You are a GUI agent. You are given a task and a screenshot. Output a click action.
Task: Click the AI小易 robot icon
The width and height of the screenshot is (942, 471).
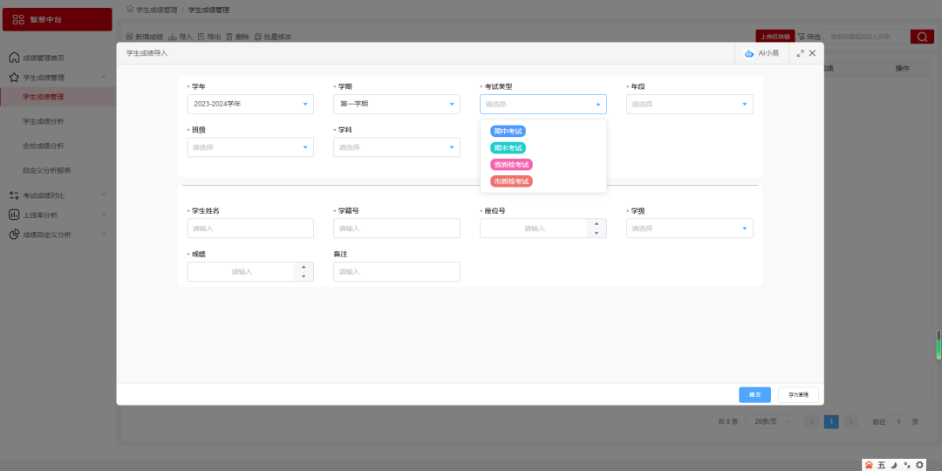point(748,53)
